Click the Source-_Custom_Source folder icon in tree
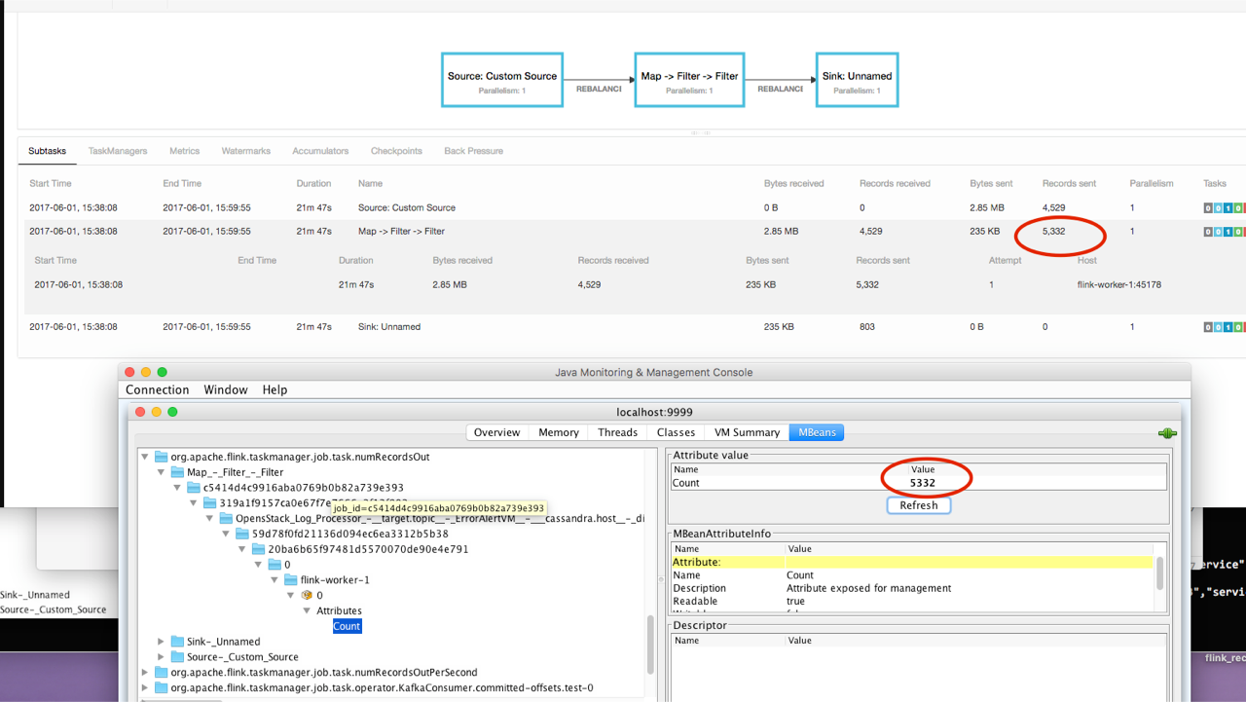 177,657
